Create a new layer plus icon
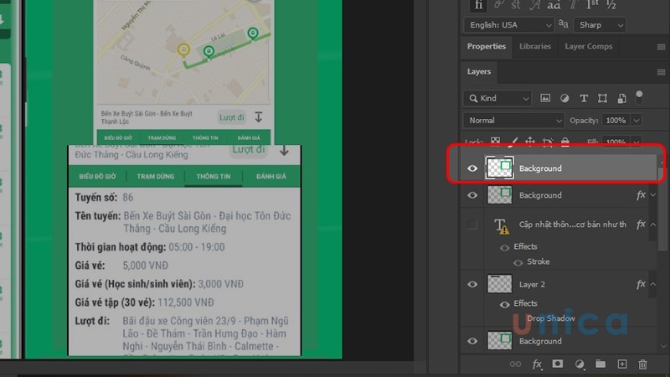670x377 pixels. (x=622, y=364)
